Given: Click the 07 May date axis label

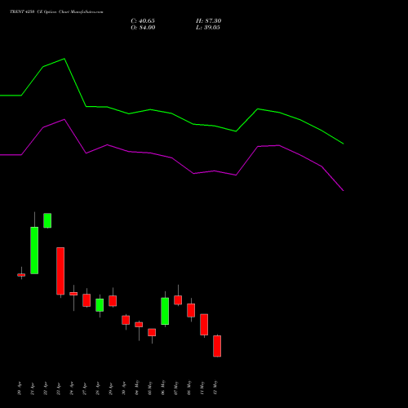Looking at the screenshot, I should pyautogui.click(x=176, y=388).
